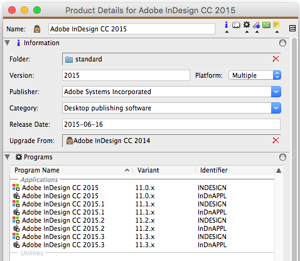Click the Version field showing 2015
Image resolution: width=300 pixels, height=261 pixels.
point(126,75)
